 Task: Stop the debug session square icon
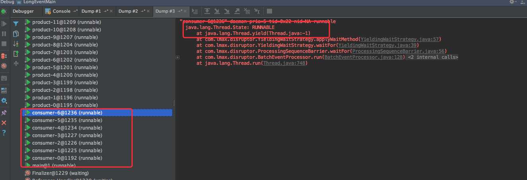[4, 44]
